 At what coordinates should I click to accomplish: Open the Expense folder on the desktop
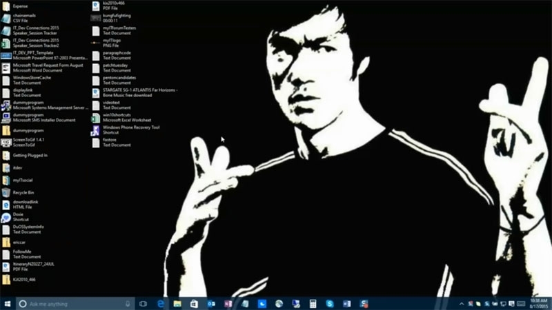(14, 6)
